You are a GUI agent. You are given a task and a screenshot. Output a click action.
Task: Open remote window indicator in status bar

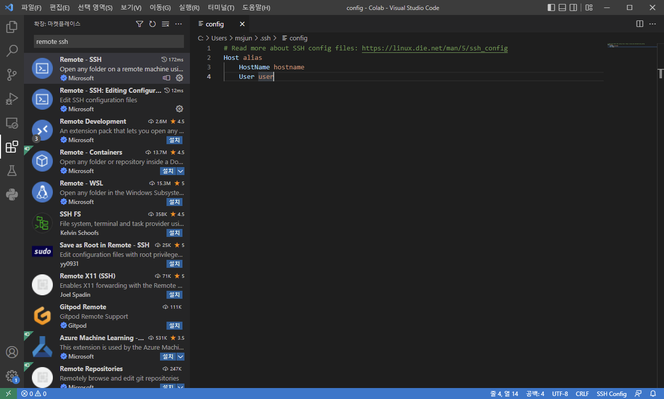[8, 394]
